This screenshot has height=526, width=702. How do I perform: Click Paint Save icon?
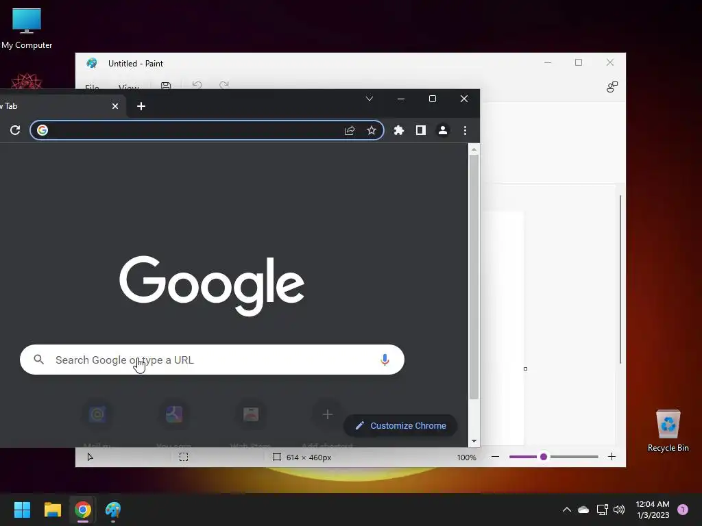[166, 86]
